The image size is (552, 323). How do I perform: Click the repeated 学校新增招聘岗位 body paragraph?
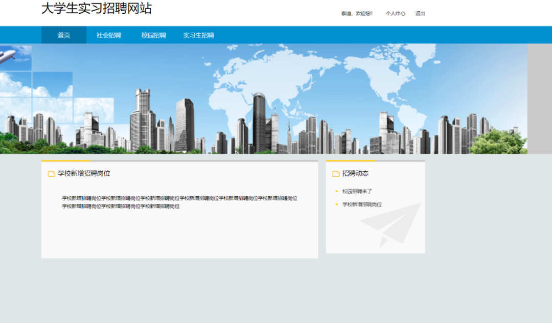point(179,202)
